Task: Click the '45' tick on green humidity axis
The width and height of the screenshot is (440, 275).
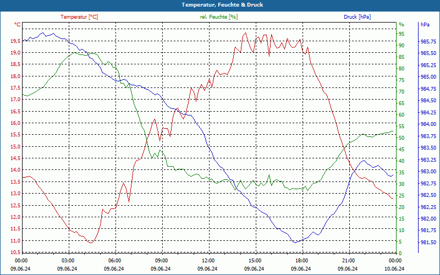Action: tap(402, 149)
